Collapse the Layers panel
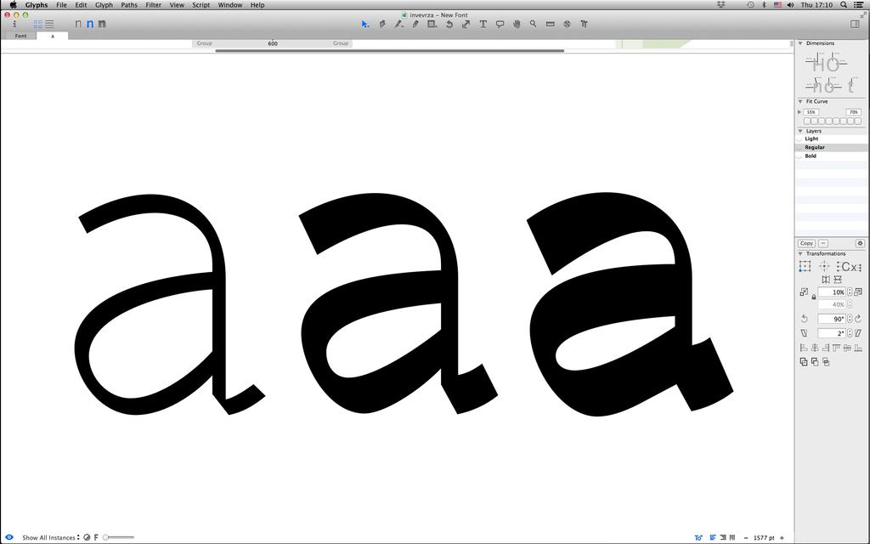Screen dimensions: 870x544 click(x=800, y=131)
